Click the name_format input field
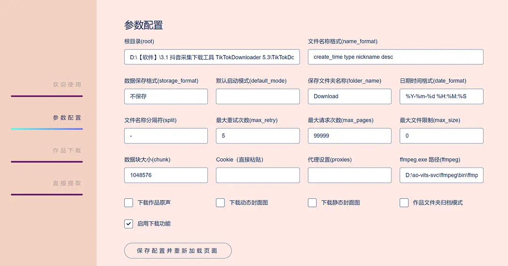The image size is (508, 266). click(x=396, y=57)
